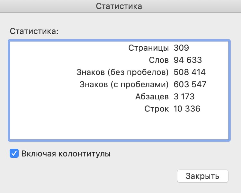Viewport: 241px width, 193px height.
Task: Close the dialog with Закрыть button
Action: tap(202, 176)
